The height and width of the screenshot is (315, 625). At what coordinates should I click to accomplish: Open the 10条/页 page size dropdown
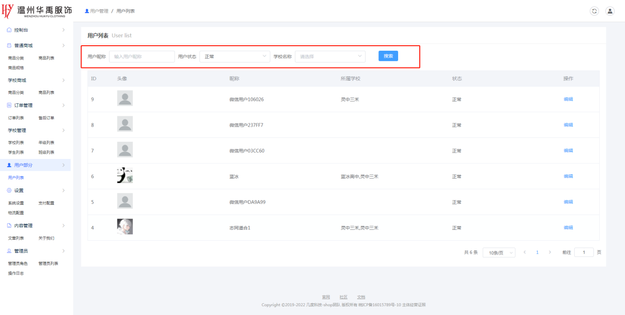(x=499, y=252)
